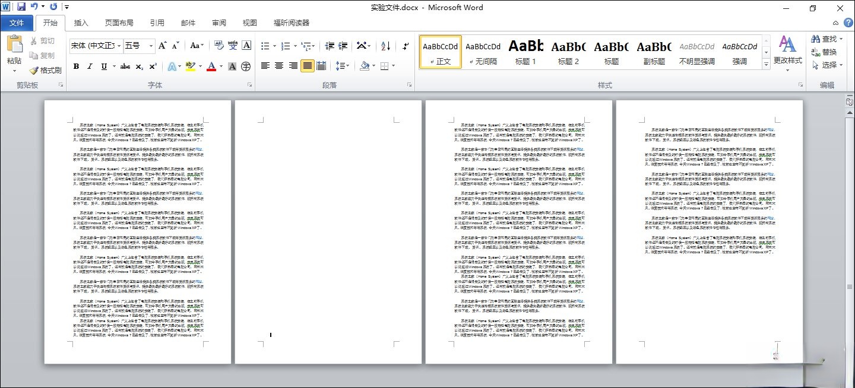The width and height of the screenshot is (855, 388).
Task: Align text right
Action: pos(293,66)
